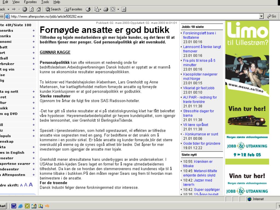Click the black limousine image in the ad
280x210 pixels.
click(247, 121)
